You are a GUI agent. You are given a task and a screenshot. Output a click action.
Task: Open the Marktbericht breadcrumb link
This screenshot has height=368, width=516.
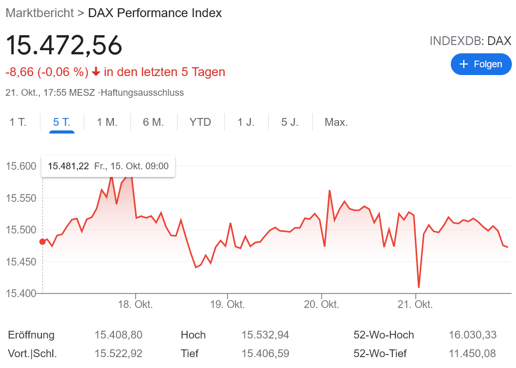[x=39, y=13]
